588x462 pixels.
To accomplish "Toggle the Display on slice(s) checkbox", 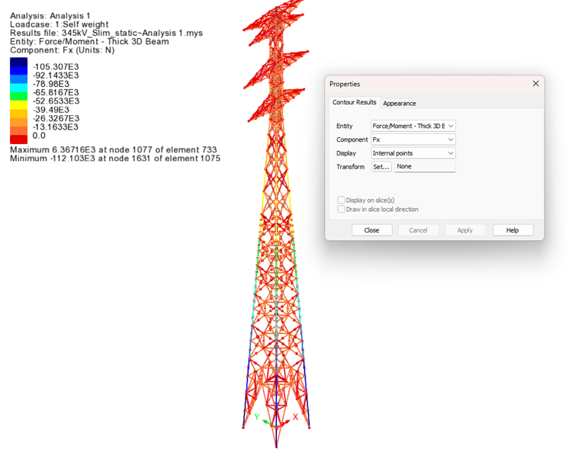I will (342, 200).
